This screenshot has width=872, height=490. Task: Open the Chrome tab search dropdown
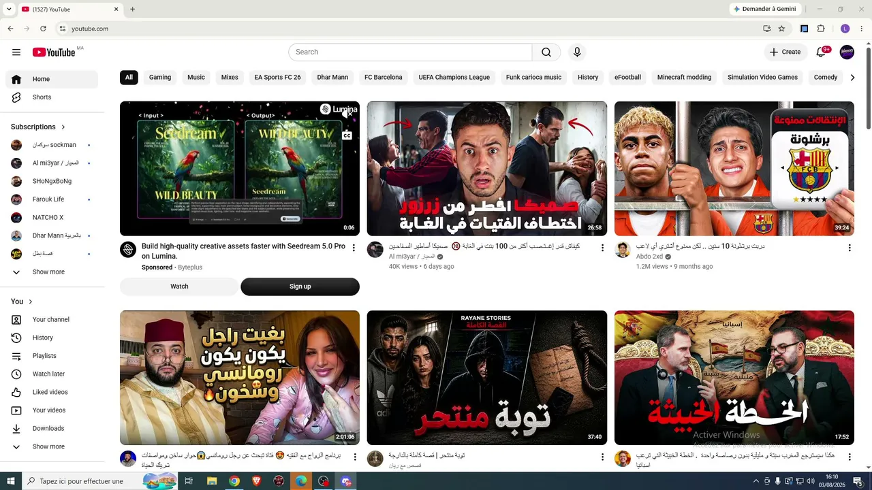(9, 10)
